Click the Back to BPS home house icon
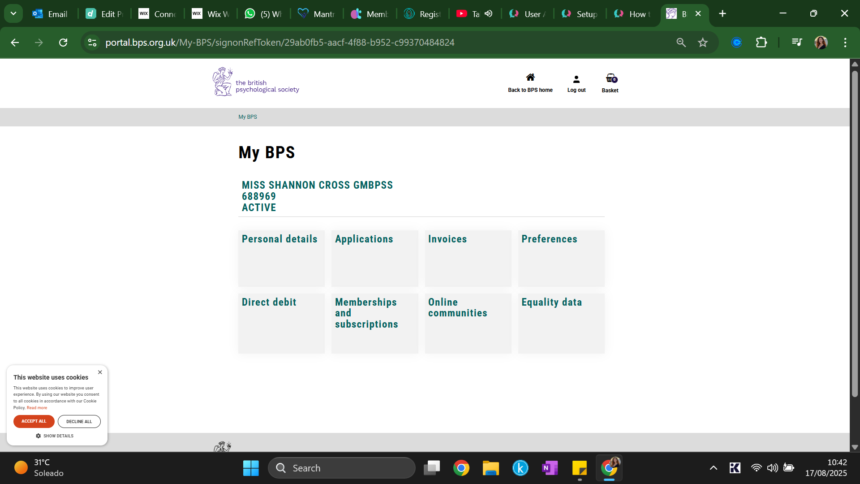This screenshot has height=484, width=860. coord(530,77)
